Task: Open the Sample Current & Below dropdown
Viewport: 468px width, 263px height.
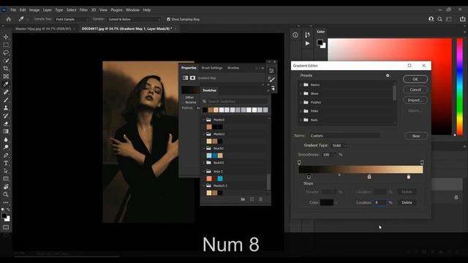Action: click(x=134, y=19)
